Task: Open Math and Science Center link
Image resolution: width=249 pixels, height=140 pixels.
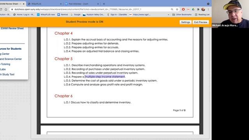Action: (x=11, y=59)
